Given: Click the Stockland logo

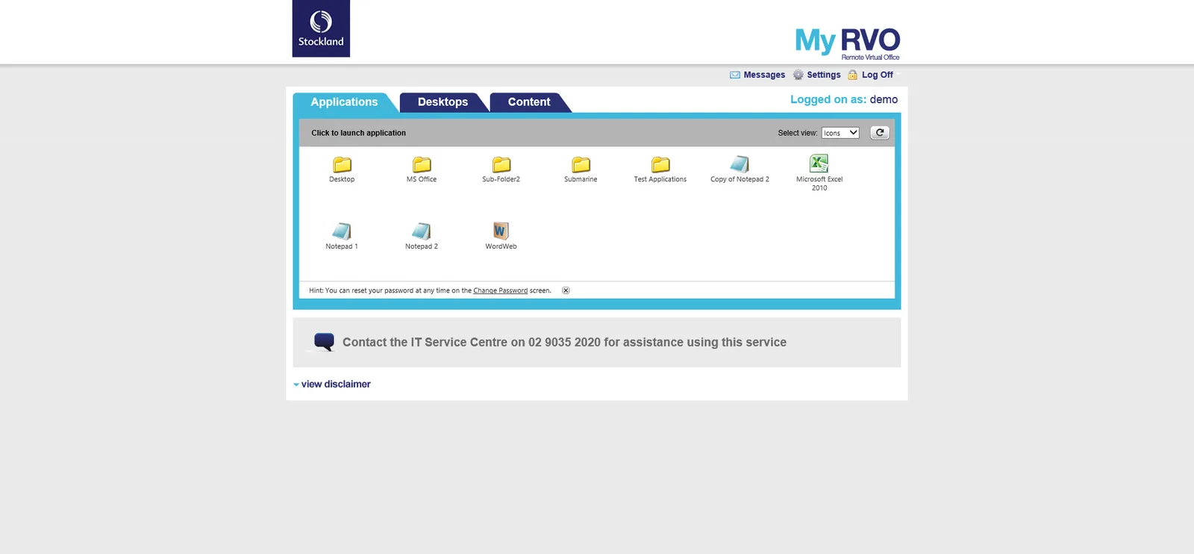Looking at the screenshot, I should (321, 28).
